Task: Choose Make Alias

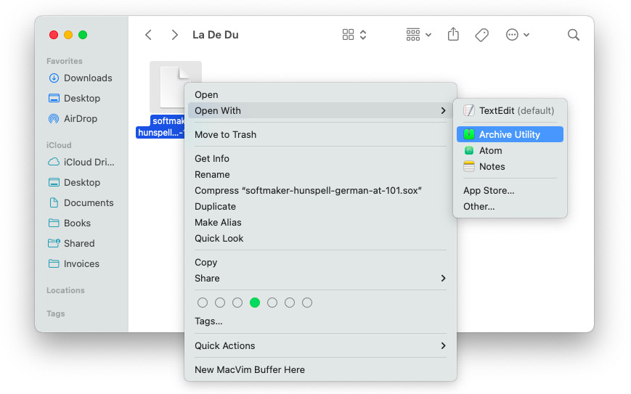Action: [320, 222]
